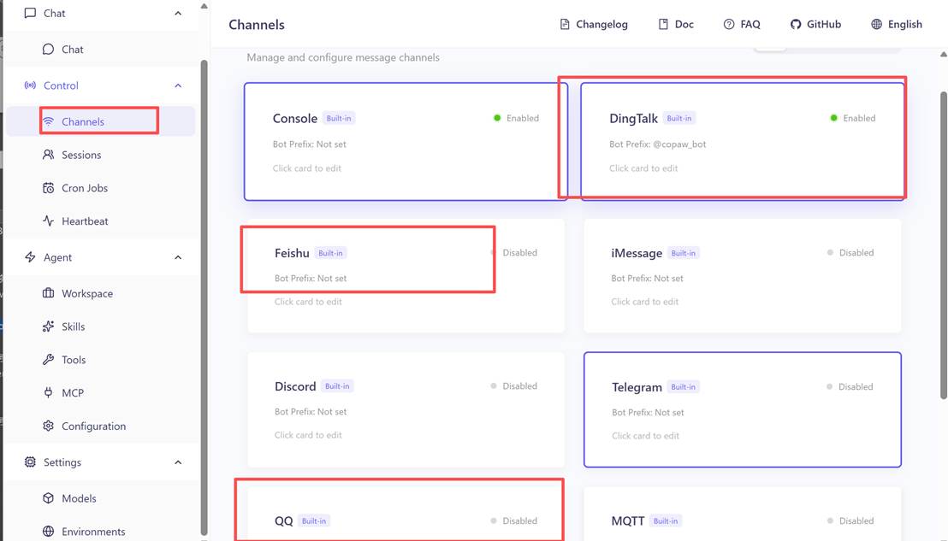
Task: Click the Heartbeat pulse icon
Action: coord(49,221)
